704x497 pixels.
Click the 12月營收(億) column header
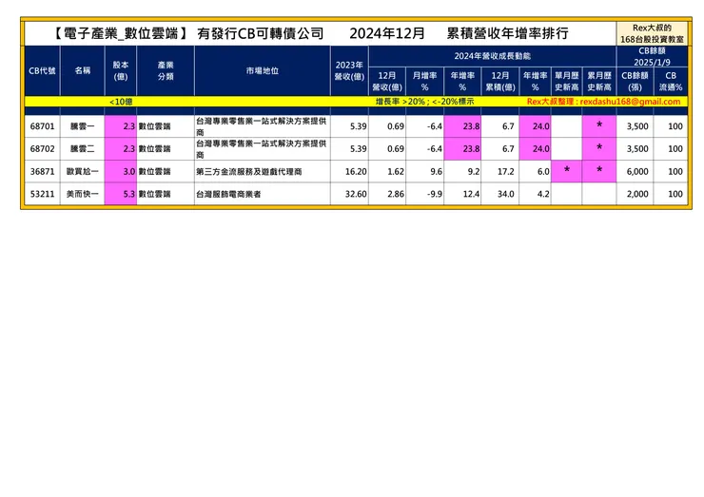point(387,81)
